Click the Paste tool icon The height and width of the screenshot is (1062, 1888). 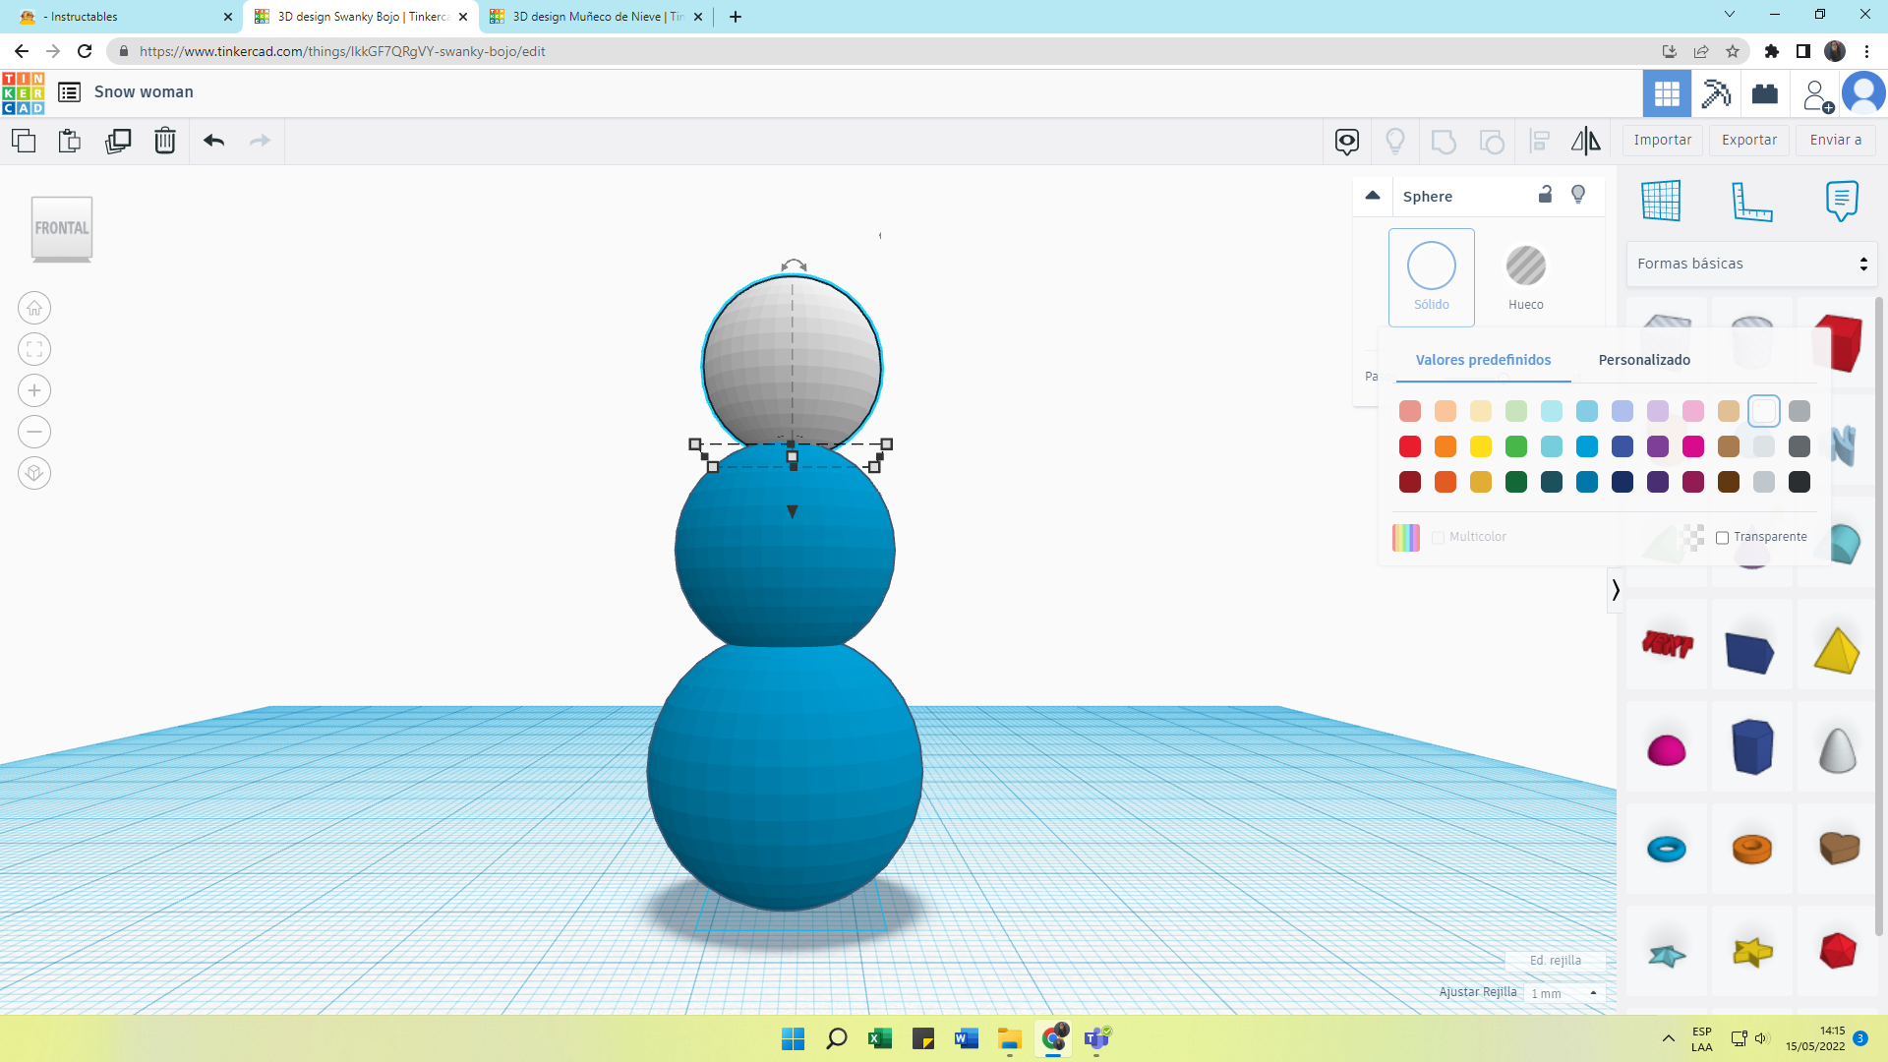point(70,141)
